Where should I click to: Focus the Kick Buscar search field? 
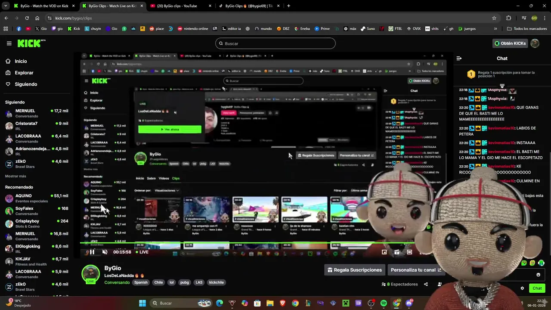pos(275,43)
